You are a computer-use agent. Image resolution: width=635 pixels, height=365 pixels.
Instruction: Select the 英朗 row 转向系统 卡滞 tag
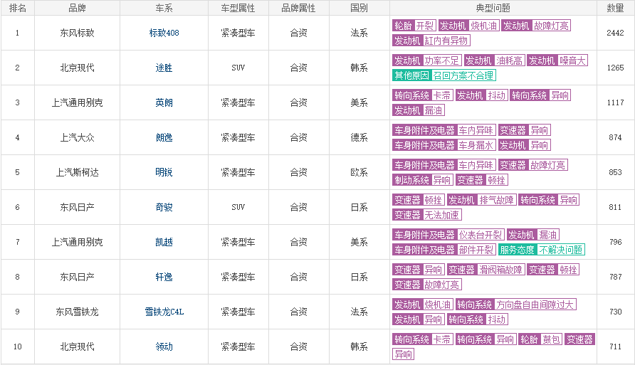click(423, 95)
